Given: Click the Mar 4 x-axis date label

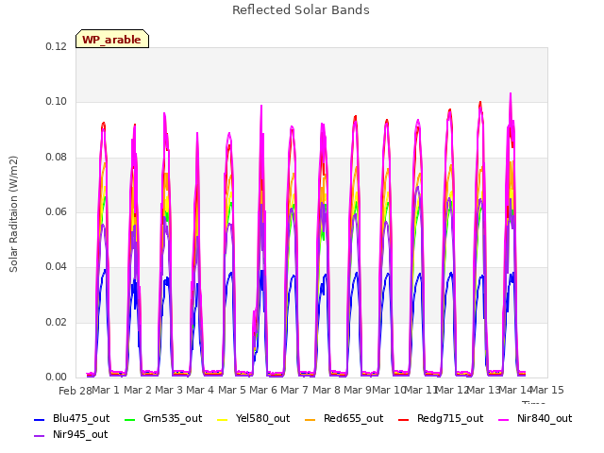Looking at the screenshot, I should (x=200, y=390).
